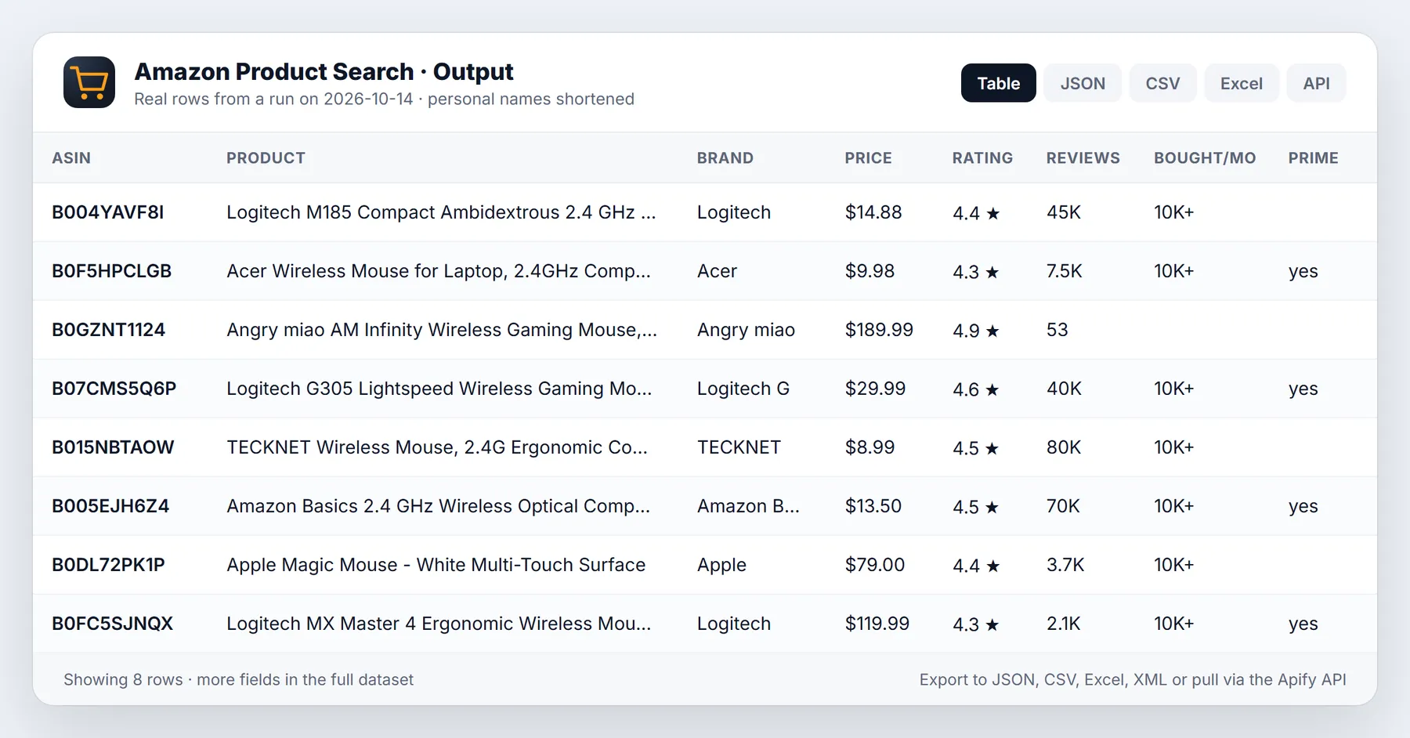Click the ASIN column header
1410x738 pixels.
[x=71, y=158]
